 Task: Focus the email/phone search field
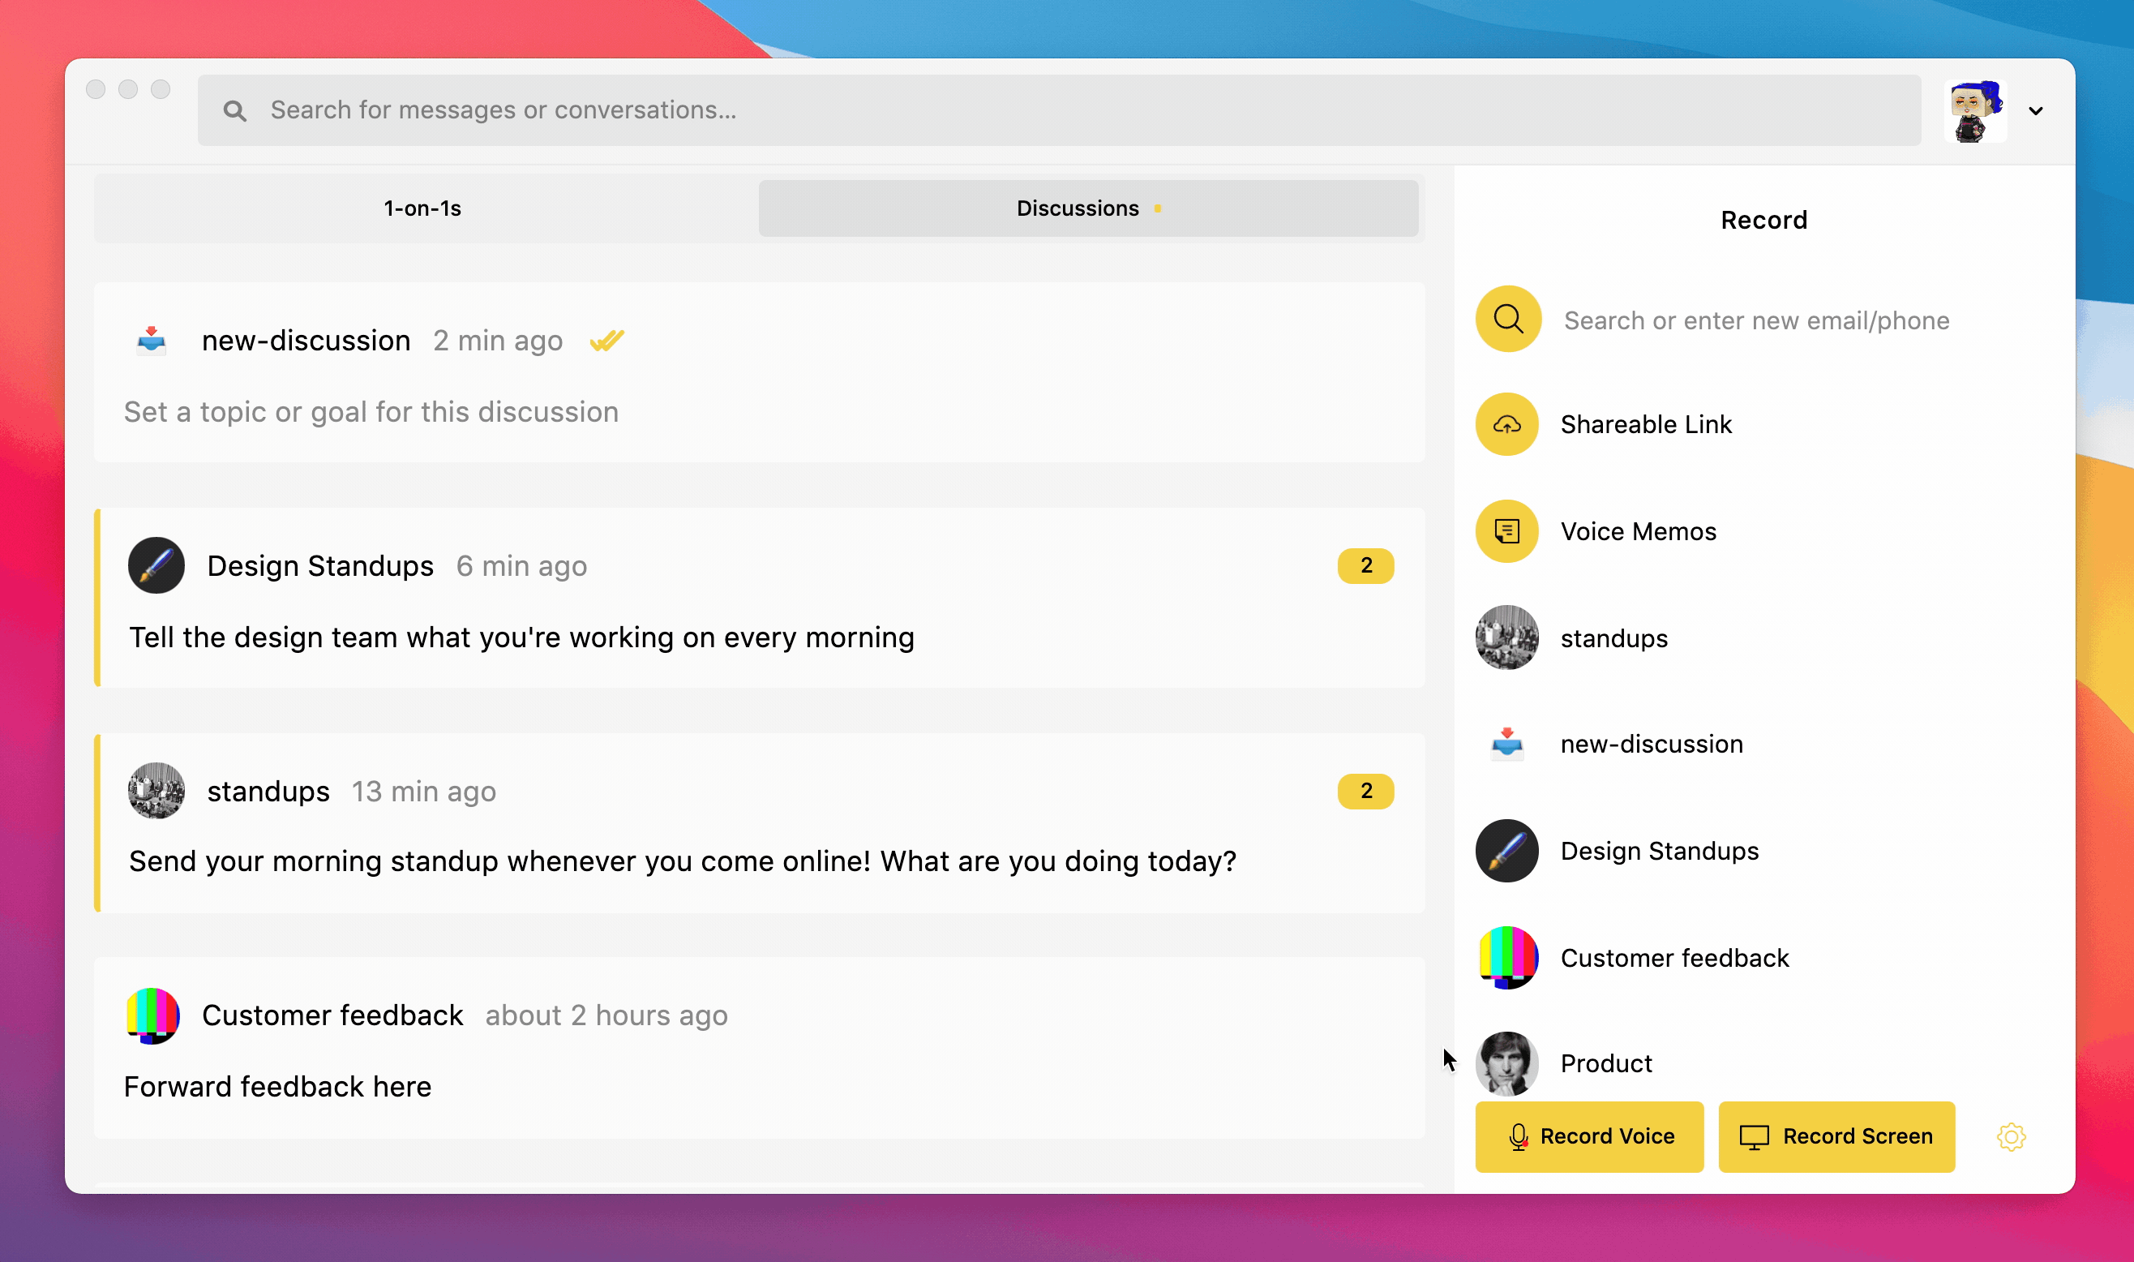1756,320
